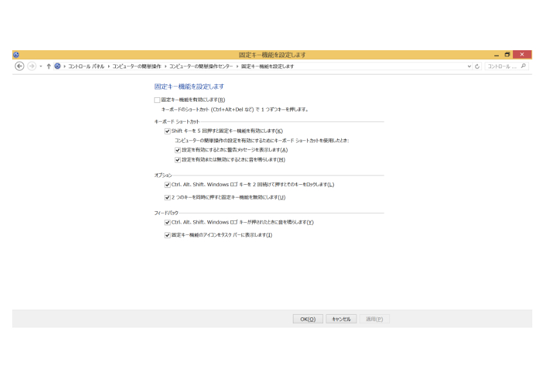Image resolution: width=540 pixels, height=383 pixels.
Task: Click the キーボード ショートカット section label
Action: point(177,122)
